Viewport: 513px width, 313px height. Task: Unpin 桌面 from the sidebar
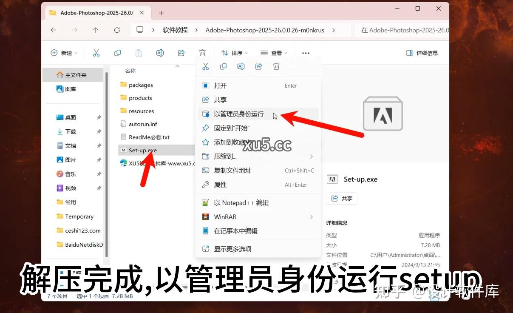(x=100, y=117)
